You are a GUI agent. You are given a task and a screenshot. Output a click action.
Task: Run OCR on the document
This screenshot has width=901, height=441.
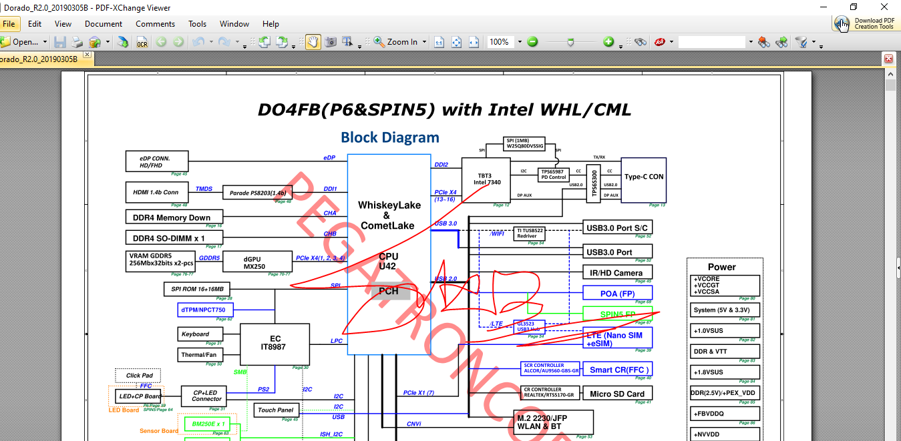pos(142,41)
